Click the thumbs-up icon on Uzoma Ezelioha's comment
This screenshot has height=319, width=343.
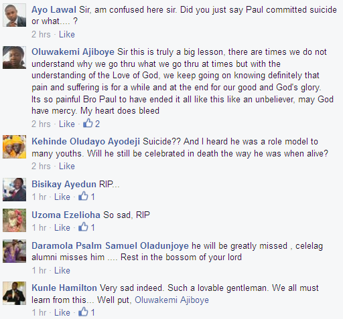point(83,227)
